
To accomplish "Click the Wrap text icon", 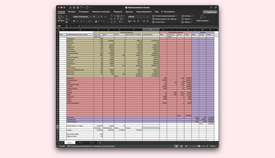I will coord(121,16).
